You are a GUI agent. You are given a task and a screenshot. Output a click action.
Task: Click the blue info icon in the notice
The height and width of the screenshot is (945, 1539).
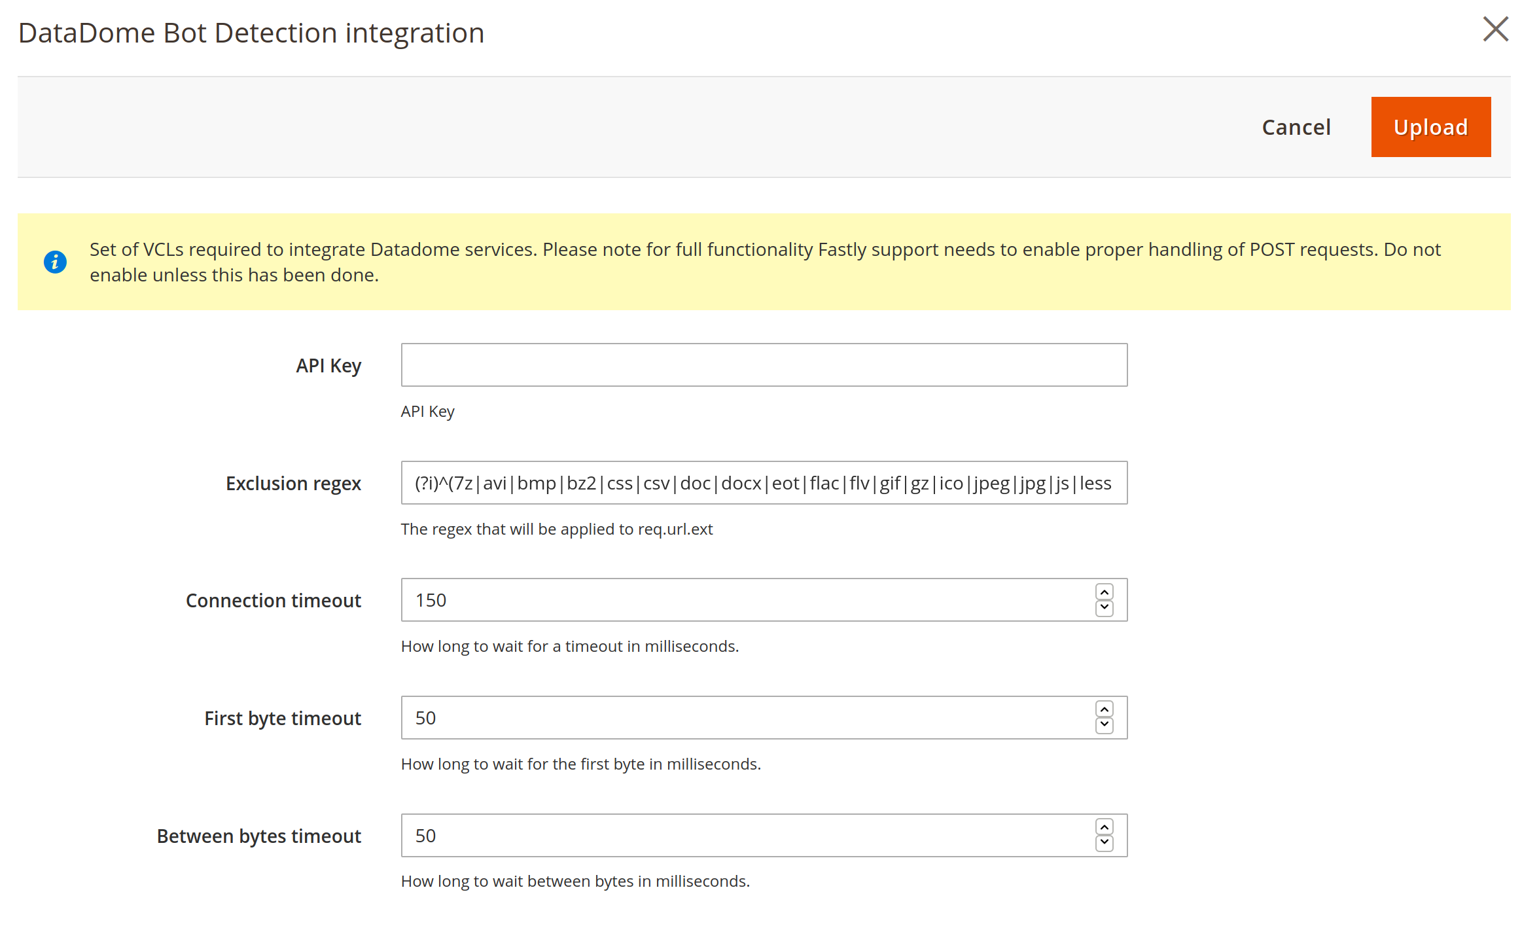(55, 262)
